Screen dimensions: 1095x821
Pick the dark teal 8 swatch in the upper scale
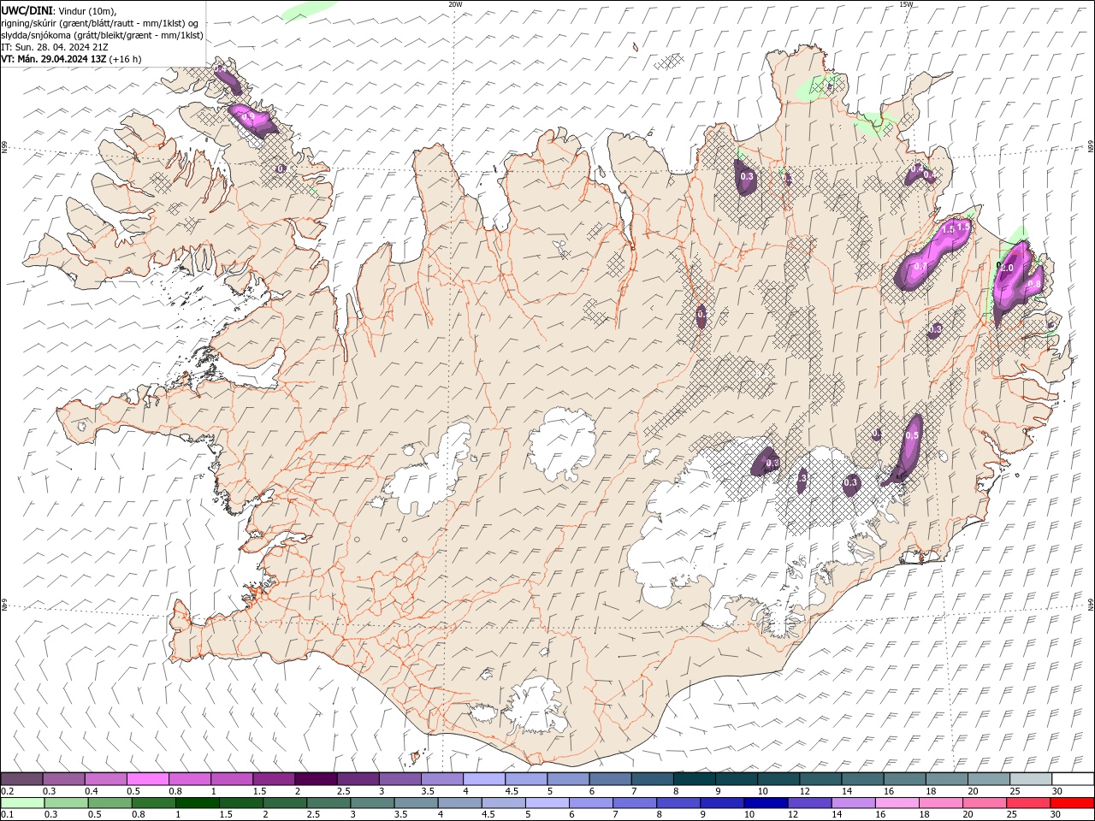695,779
